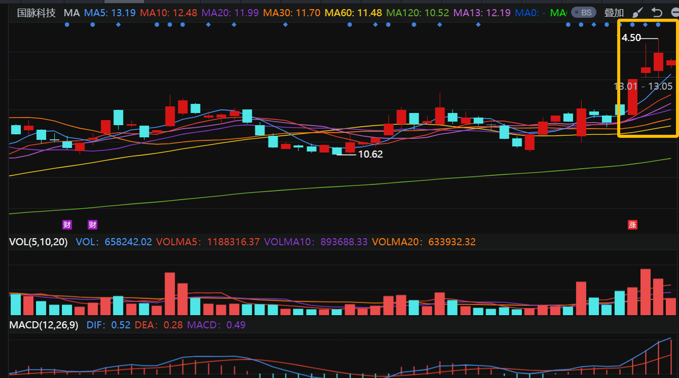The image size is (679, 378).
Task: Select the MA10: 12.48 value
Action: pos(168,13)
